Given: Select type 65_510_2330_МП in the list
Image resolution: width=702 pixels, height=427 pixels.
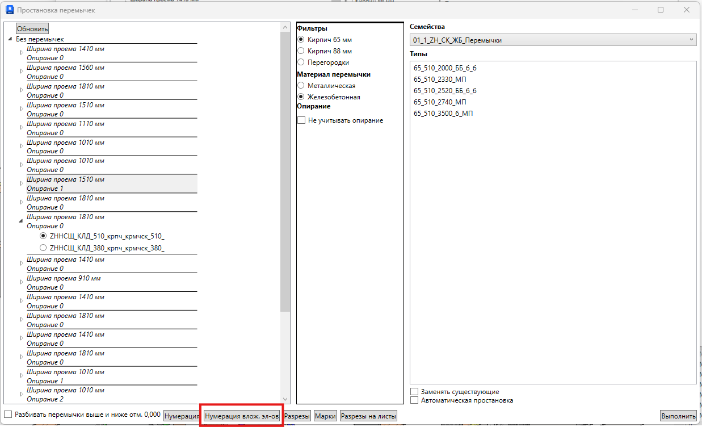Looking at the screenshot, I should click(440, 79).
